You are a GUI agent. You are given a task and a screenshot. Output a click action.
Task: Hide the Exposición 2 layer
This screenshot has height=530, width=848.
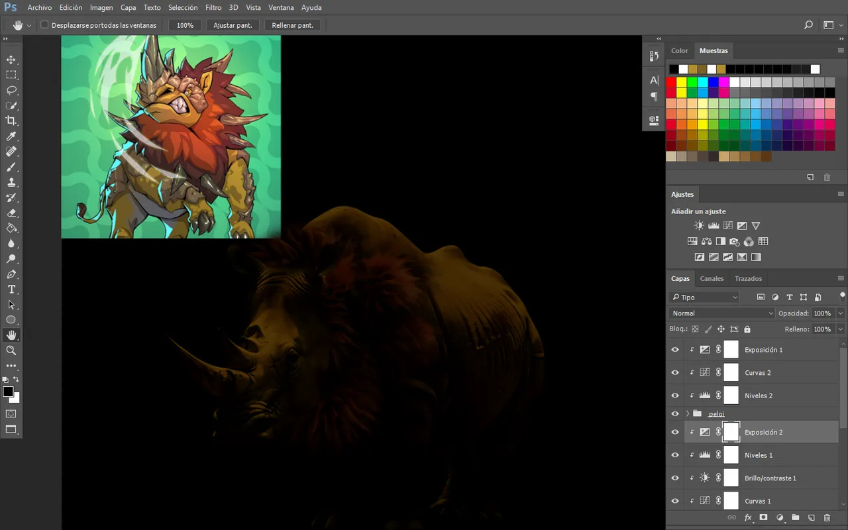(675, 432)
